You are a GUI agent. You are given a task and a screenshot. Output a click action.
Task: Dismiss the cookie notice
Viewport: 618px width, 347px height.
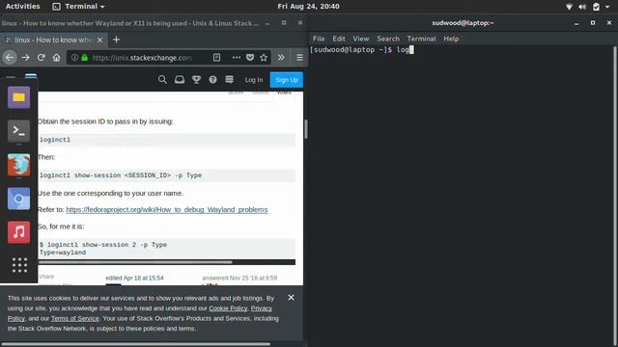291,298
